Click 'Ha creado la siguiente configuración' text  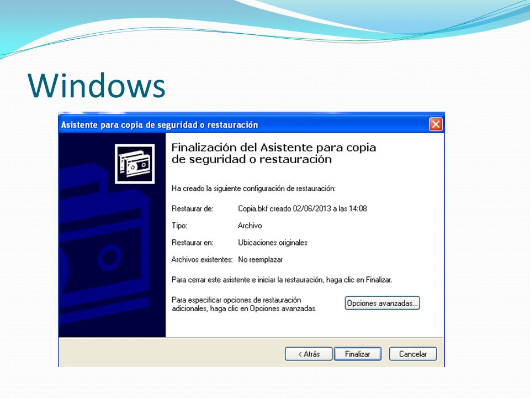pyautogui.click(x=253, y=188)
